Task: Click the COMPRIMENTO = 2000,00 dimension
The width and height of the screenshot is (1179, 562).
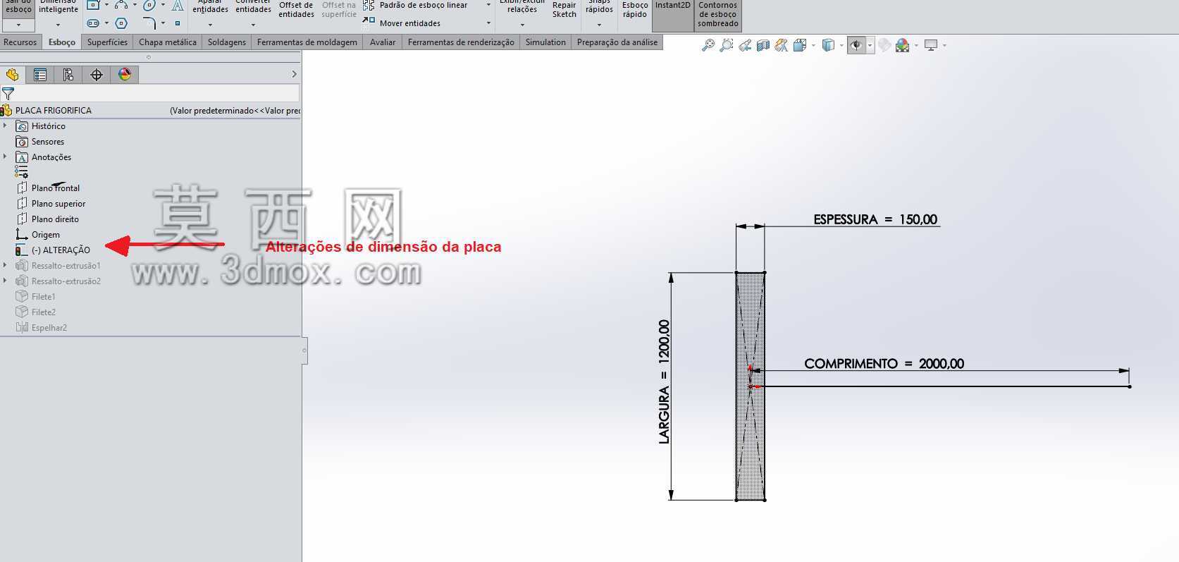Action: coord(884,364)
